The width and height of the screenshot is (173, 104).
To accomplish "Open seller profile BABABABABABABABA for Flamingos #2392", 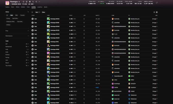I will 120,27.
